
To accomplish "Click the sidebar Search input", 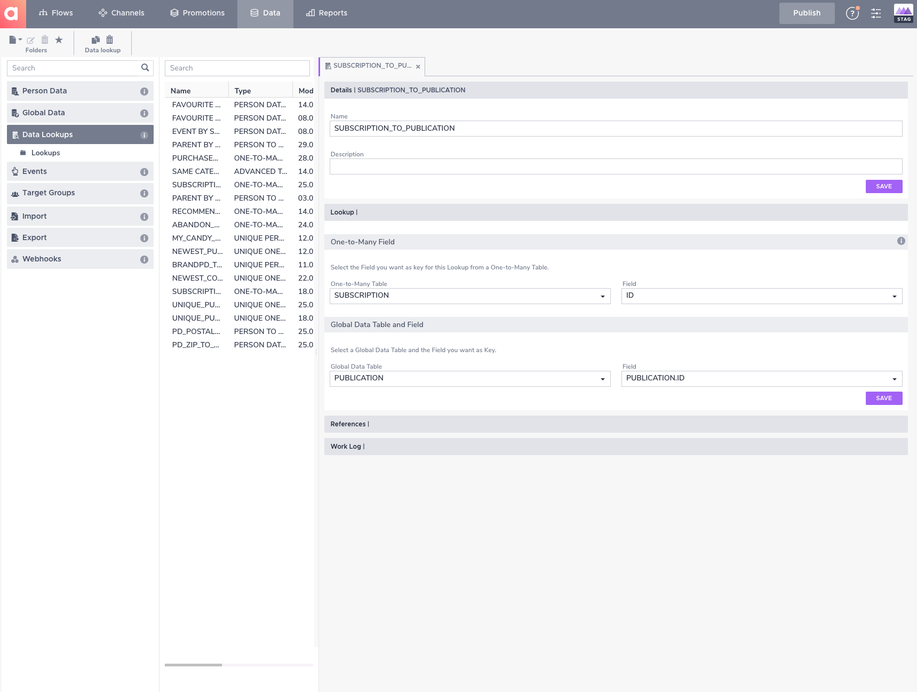I will pos(74,68).
